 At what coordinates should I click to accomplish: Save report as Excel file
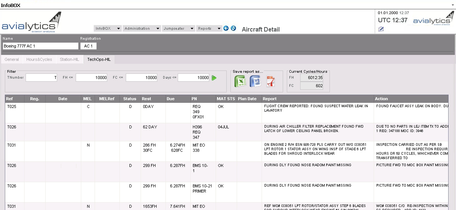tap(240, 81)
